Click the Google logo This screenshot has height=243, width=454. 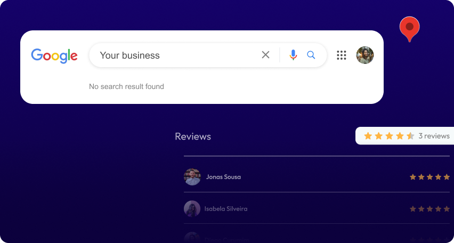(x=54, y=55)
